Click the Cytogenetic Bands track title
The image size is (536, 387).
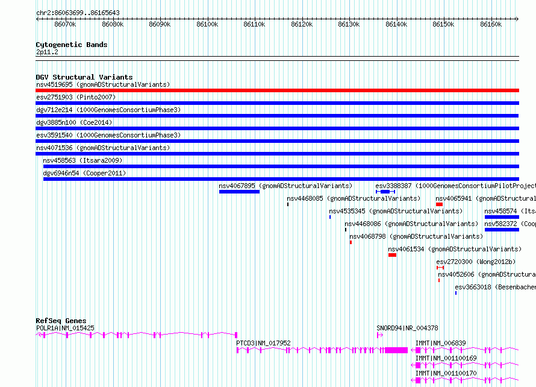point(72,45)
